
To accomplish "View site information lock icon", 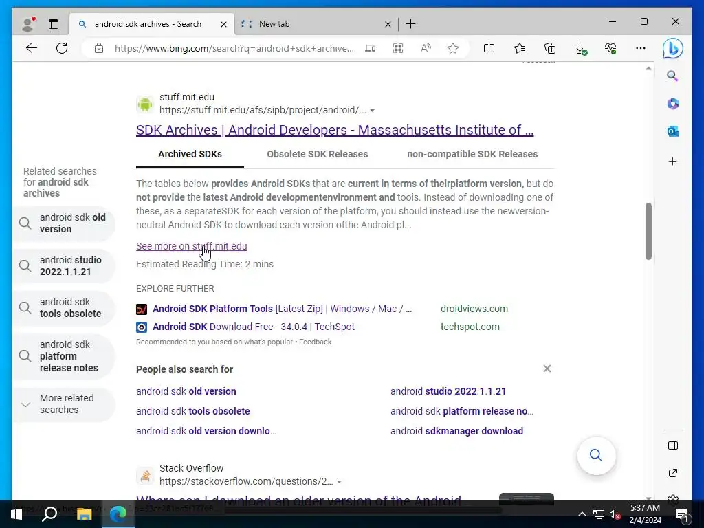I will (99, 48).
